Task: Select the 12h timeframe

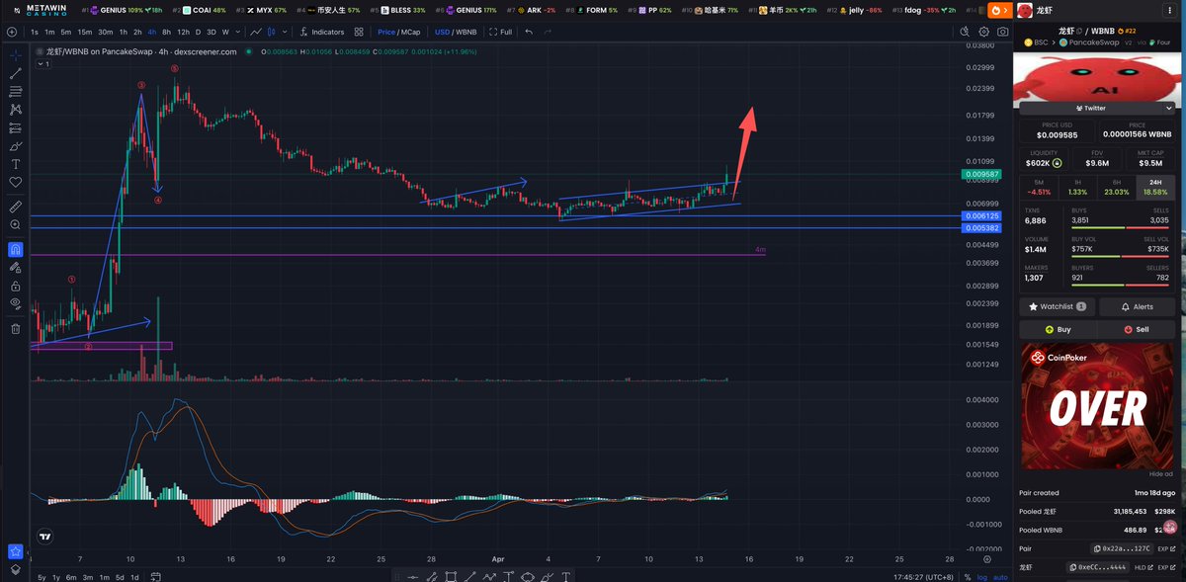Action: pyautogui.click(x=183, y=32)
